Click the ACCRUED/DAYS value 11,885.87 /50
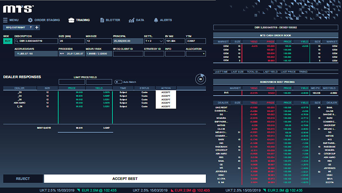The height and width of the screenshot is (193, 342). 36,53
